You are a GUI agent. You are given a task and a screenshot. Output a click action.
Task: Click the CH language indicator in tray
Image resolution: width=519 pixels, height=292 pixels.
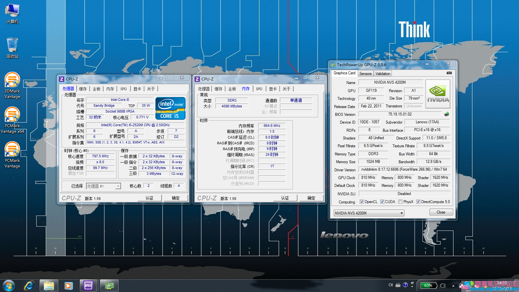click(391, 285)
